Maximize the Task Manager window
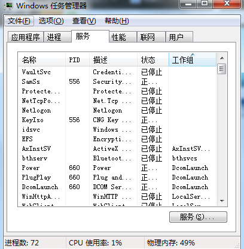This screenshot has height=249, width=244. (x=205, y=4)
